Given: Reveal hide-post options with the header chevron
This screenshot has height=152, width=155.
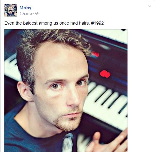Looking at the screenshot, I should coord(150,6).
